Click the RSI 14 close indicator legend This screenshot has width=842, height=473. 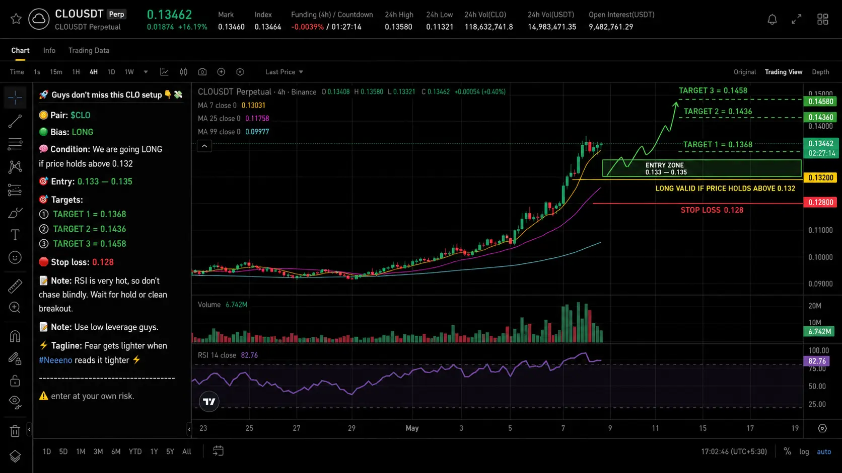point(228,355)
